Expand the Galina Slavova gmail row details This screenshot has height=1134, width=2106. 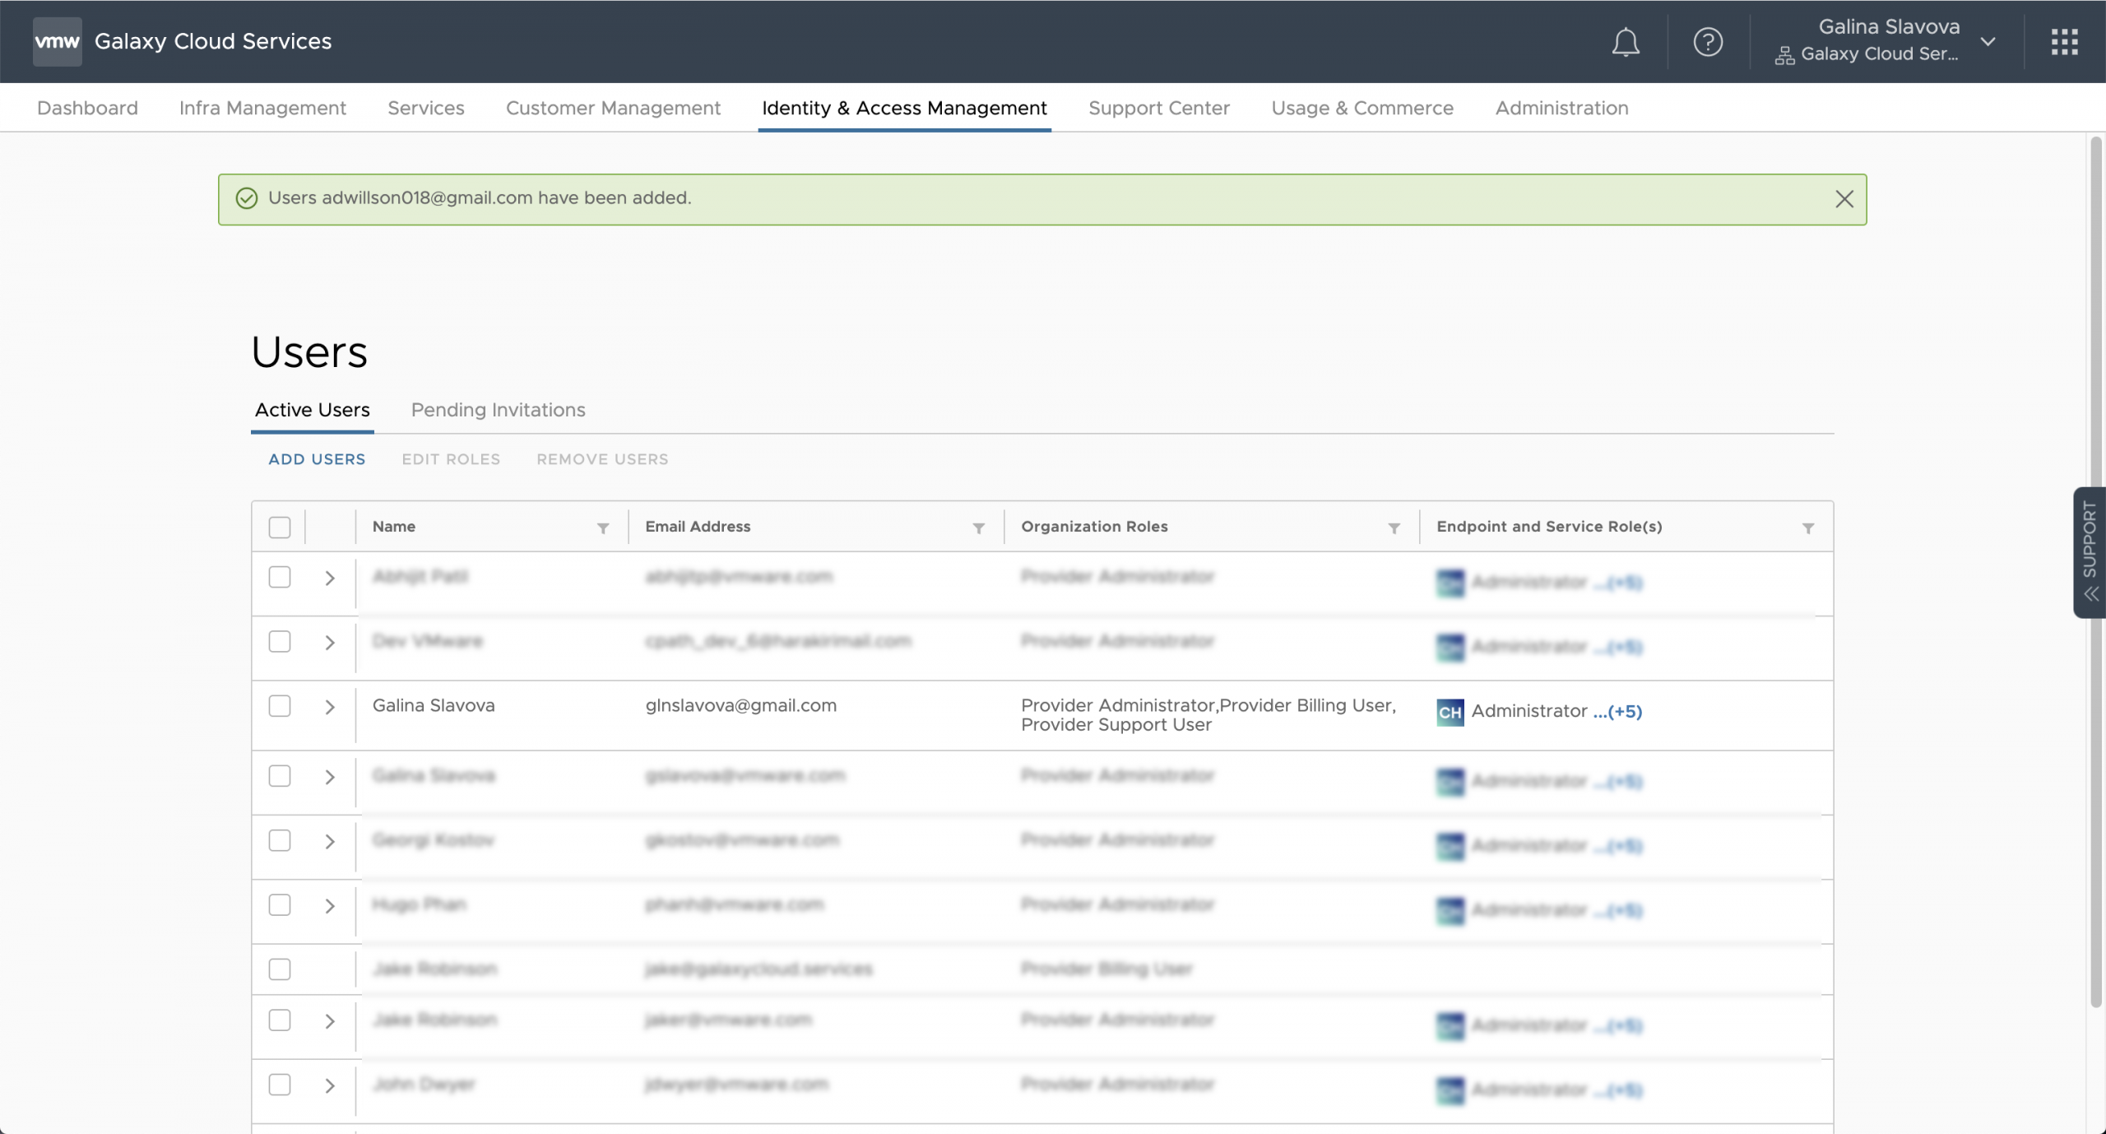pos(330,707)
